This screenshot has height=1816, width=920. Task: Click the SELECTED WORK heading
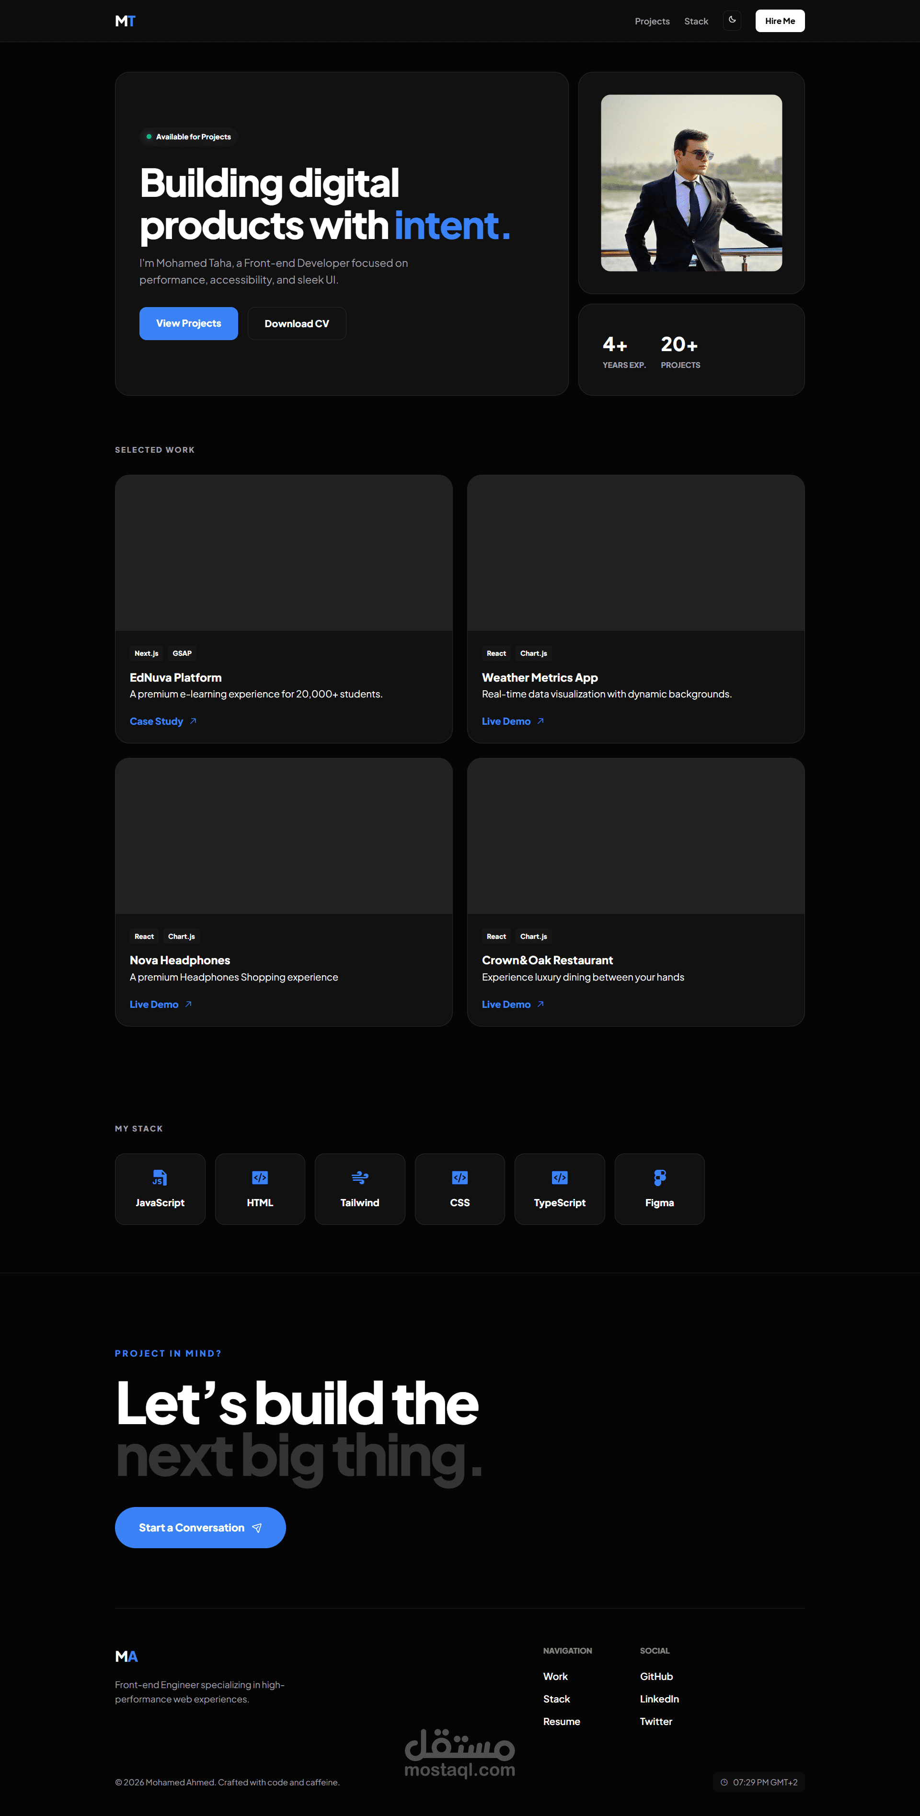point(154,450)
